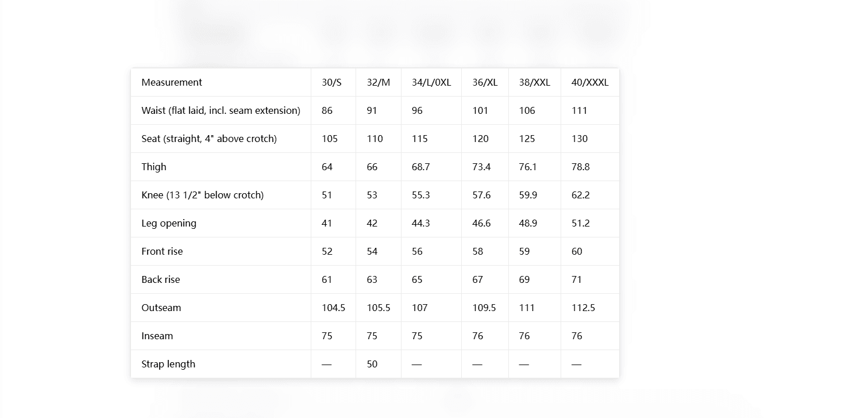Click the Leg opening row label
Viewport: 857px width, 418px height.
(x=169, y=223)
